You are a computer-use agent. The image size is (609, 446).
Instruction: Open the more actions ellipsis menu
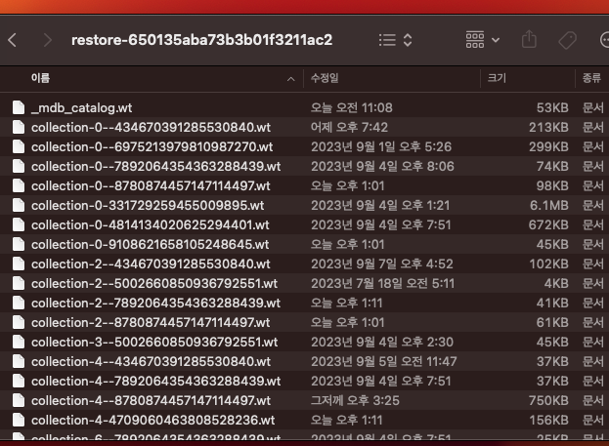click(x=604, y=40)
